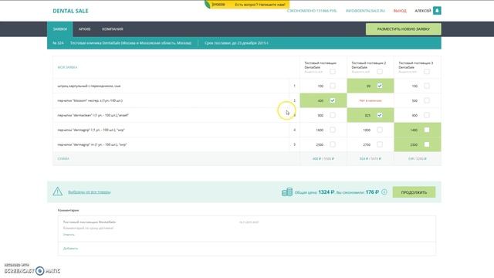Check the 1800 price box for dermagrip l

click(x=380, y=130)
